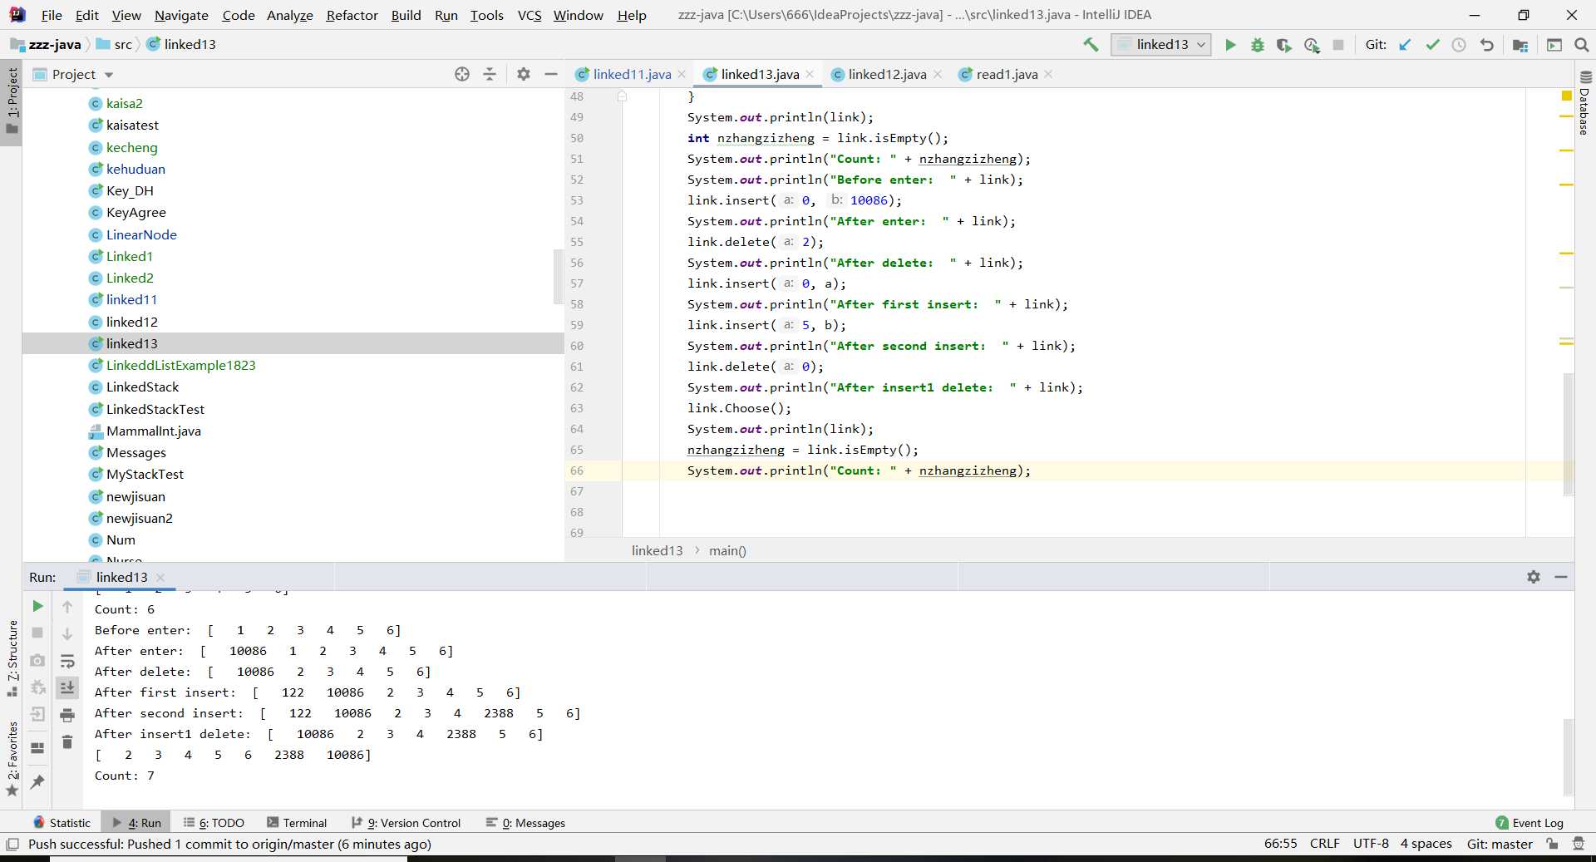Update project from Git (blue arrow)
1596x862 pixels.
click(1405, 45)
